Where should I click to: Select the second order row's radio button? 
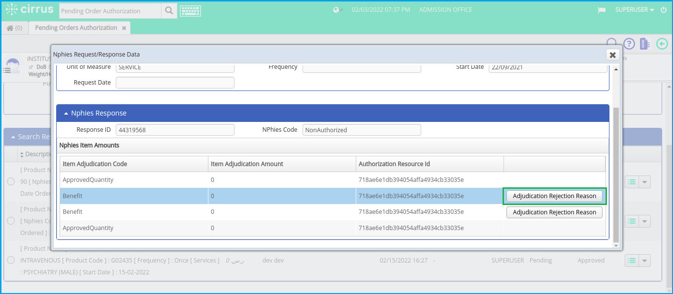coord(11,221)
